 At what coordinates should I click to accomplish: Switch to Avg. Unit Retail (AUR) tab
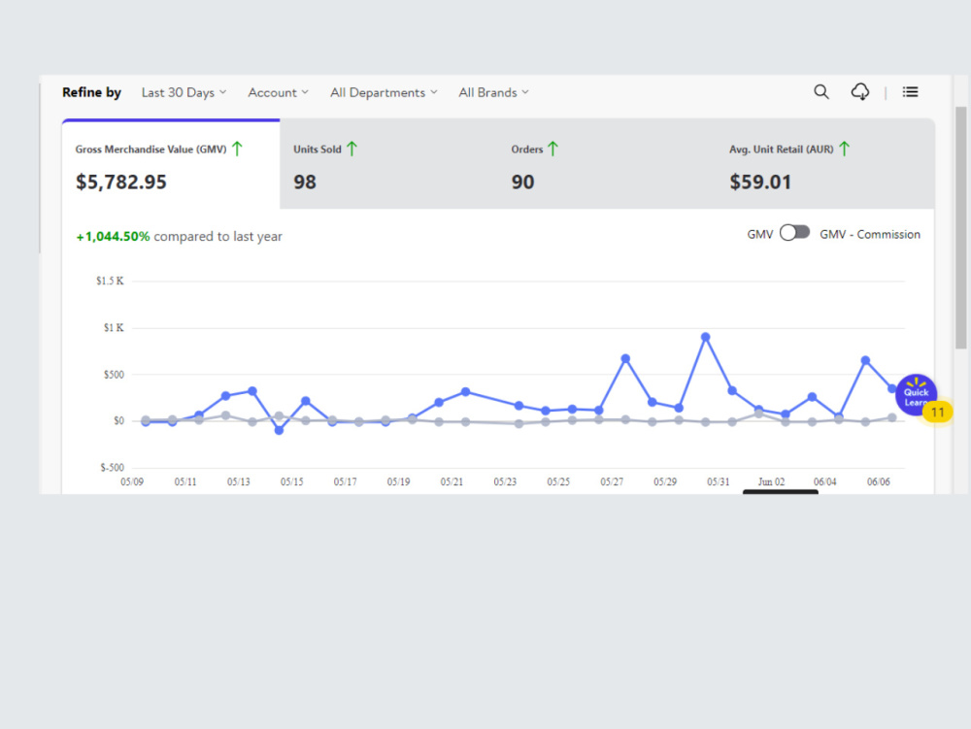[824, 165]
